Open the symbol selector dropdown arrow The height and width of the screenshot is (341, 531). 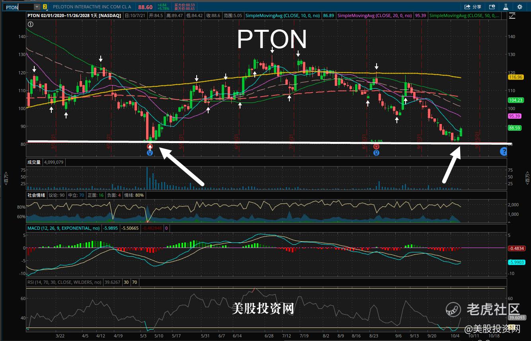tap(37, 7)
